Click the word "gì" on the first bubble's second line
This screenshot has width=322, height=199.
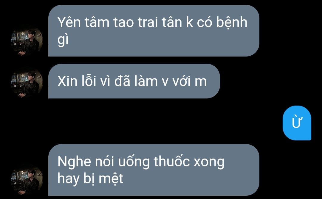(63, 40)
